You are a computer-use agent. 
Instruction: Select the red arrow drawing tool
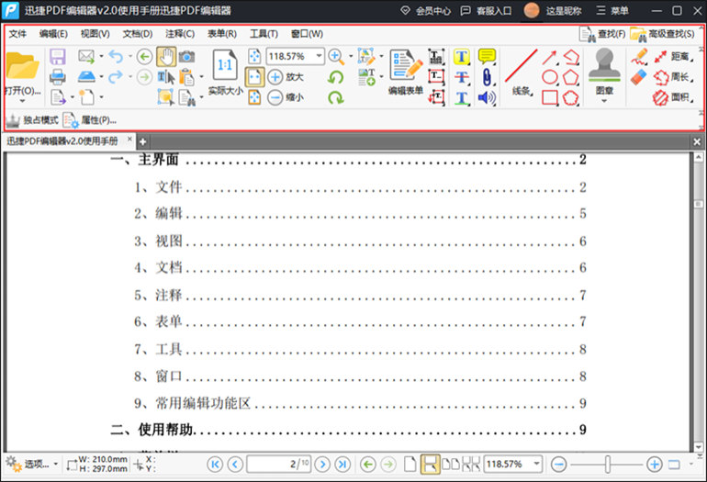549,57
